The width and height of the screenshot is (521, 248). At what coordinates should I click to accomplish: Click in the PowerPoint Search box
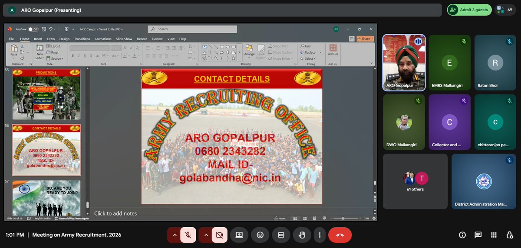tap(192, 29)
